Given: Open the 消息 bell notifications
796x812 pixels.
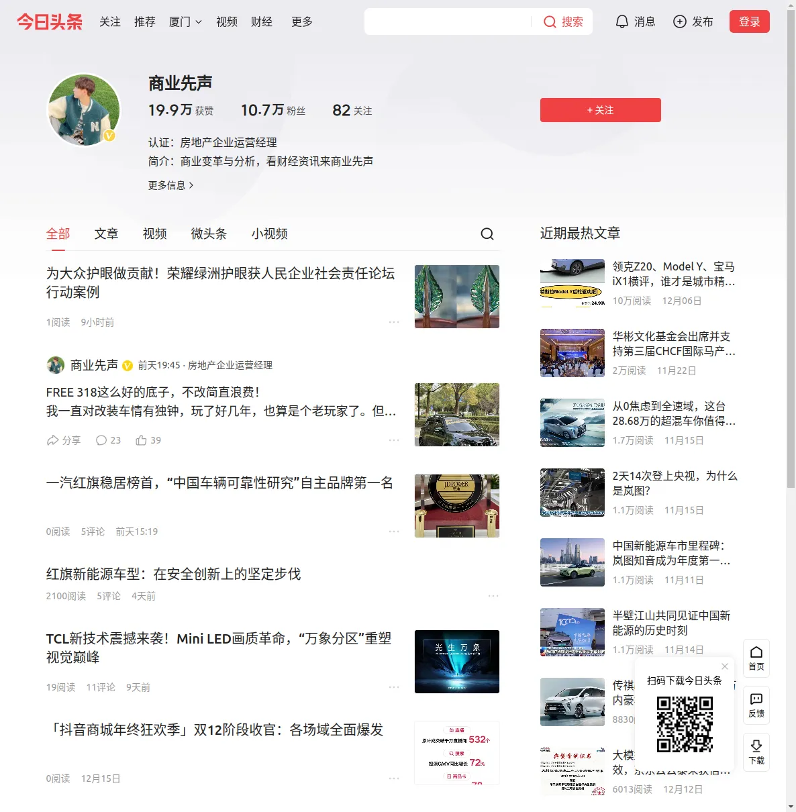Looking at the screenshot, I should point(635,21).
